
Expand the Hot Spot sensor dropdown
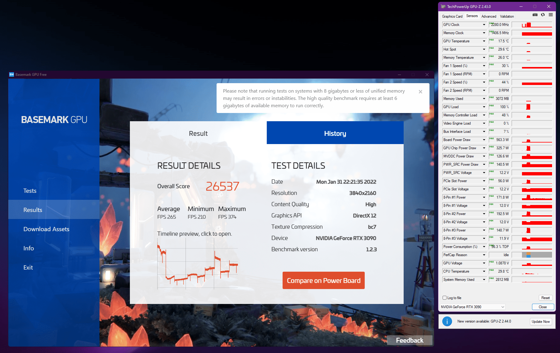(484, 49)
